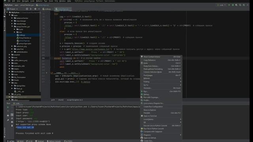Choose Paste in context menu
The width and height of the screenshot is (253, 142).
tap(161, 63)
